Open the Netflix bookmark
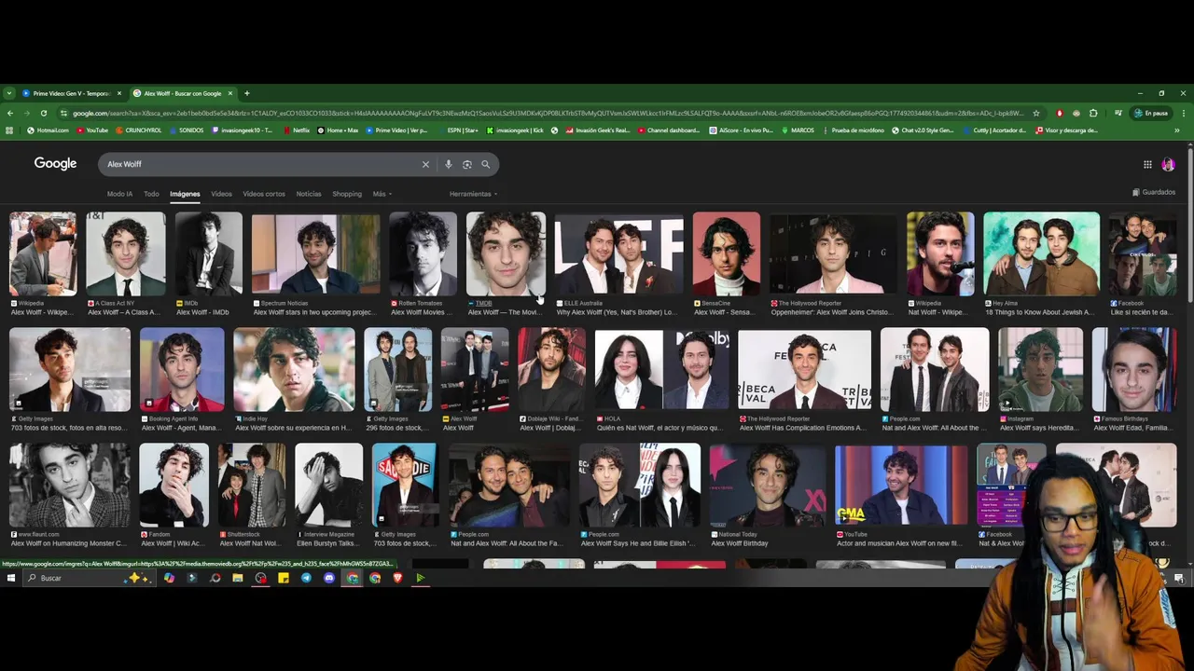This screenshot has width=1194, height=671. click(x=297, y=130)
